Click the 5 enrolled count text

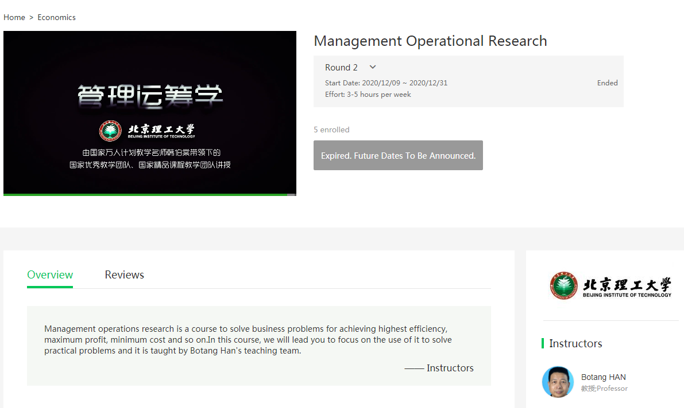331,130
